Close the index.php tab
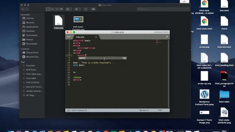Screen dimensions: 235x132 pos(96,37)
